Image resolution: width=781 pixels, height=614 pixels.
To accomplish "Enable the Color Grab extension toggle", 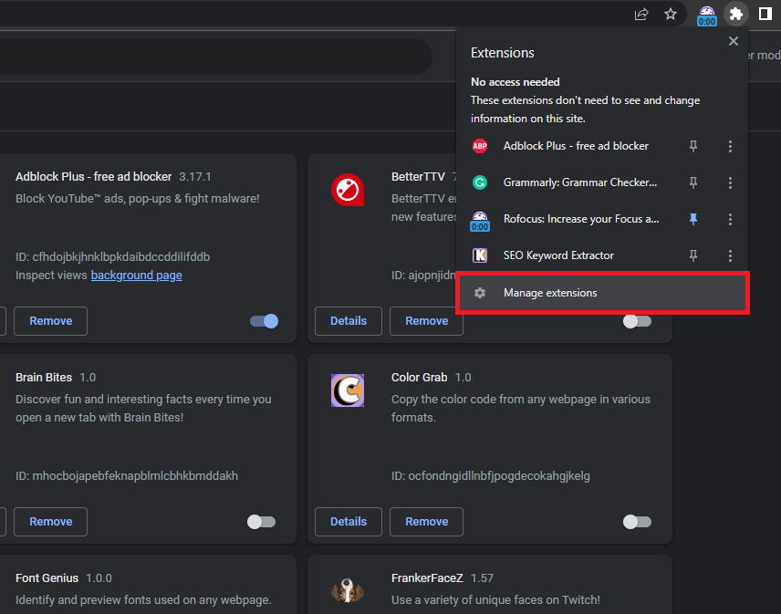I will (x=637, y=522).
